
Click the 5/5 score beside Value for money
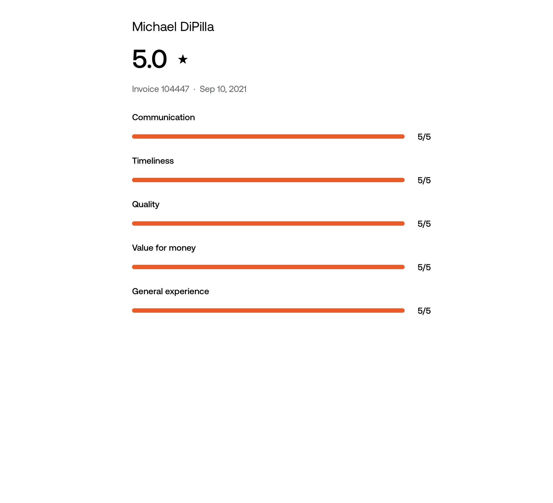point(424,267)
